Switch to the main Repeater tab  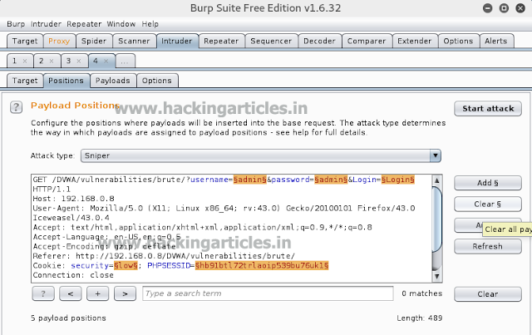click(x=221, y=41)
